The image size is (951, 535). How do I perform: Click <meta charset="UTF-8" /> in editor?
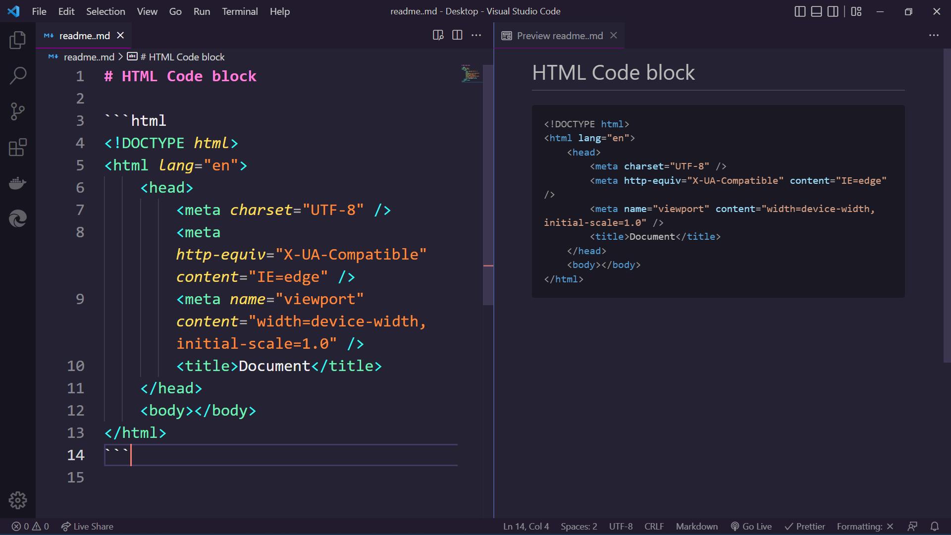pos(283,210)
